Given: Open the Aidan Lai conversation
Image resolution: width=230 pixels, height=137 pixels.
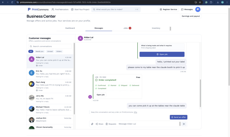Looking at the screenshot, I should click(x=50, y=61).
